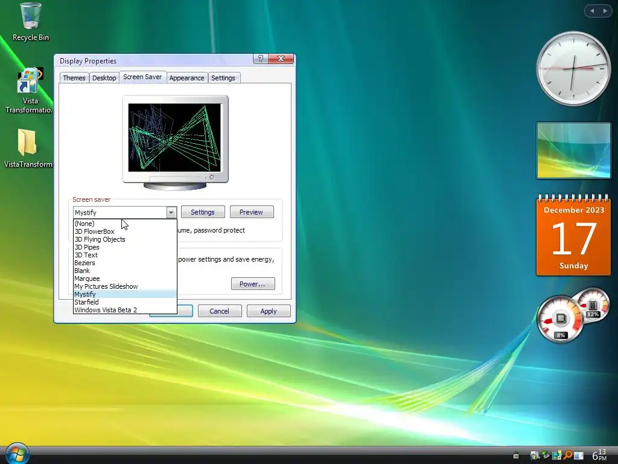Click the white window tray icon
This screenshot has width=618, height=464.
pos(579,456)
